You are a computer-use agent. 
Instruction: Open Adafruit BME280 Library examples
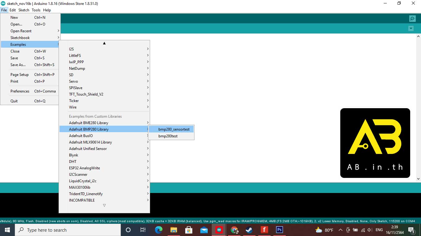point(104,123)
